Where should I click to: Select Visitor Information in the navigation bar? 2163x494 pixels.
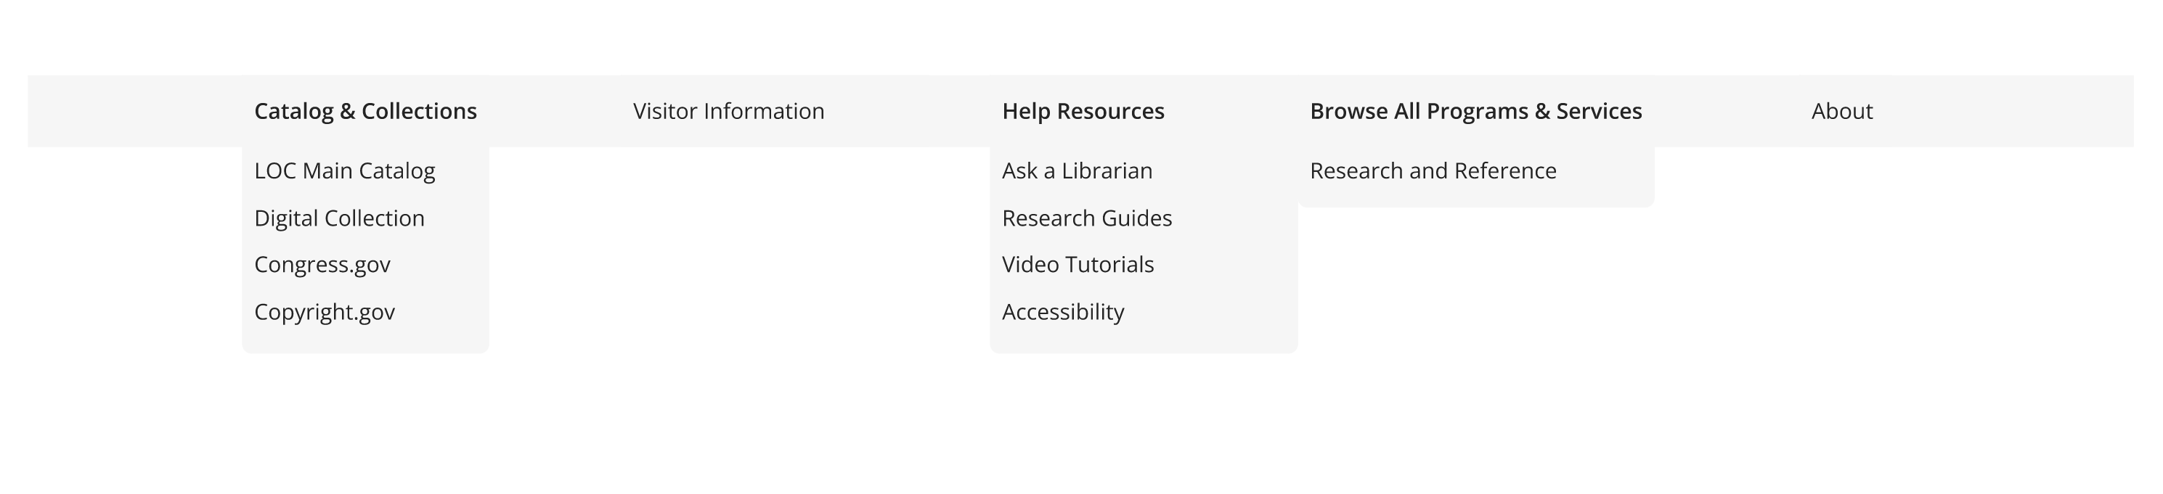coord(728,112)
